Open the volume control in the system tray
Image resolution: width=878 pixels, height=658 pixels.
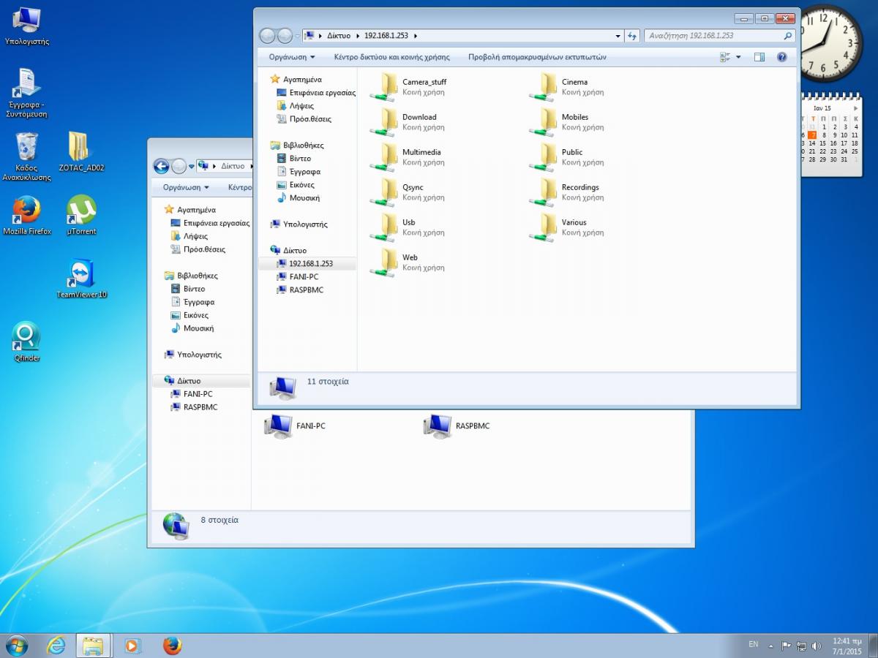[x=817, y=646]
